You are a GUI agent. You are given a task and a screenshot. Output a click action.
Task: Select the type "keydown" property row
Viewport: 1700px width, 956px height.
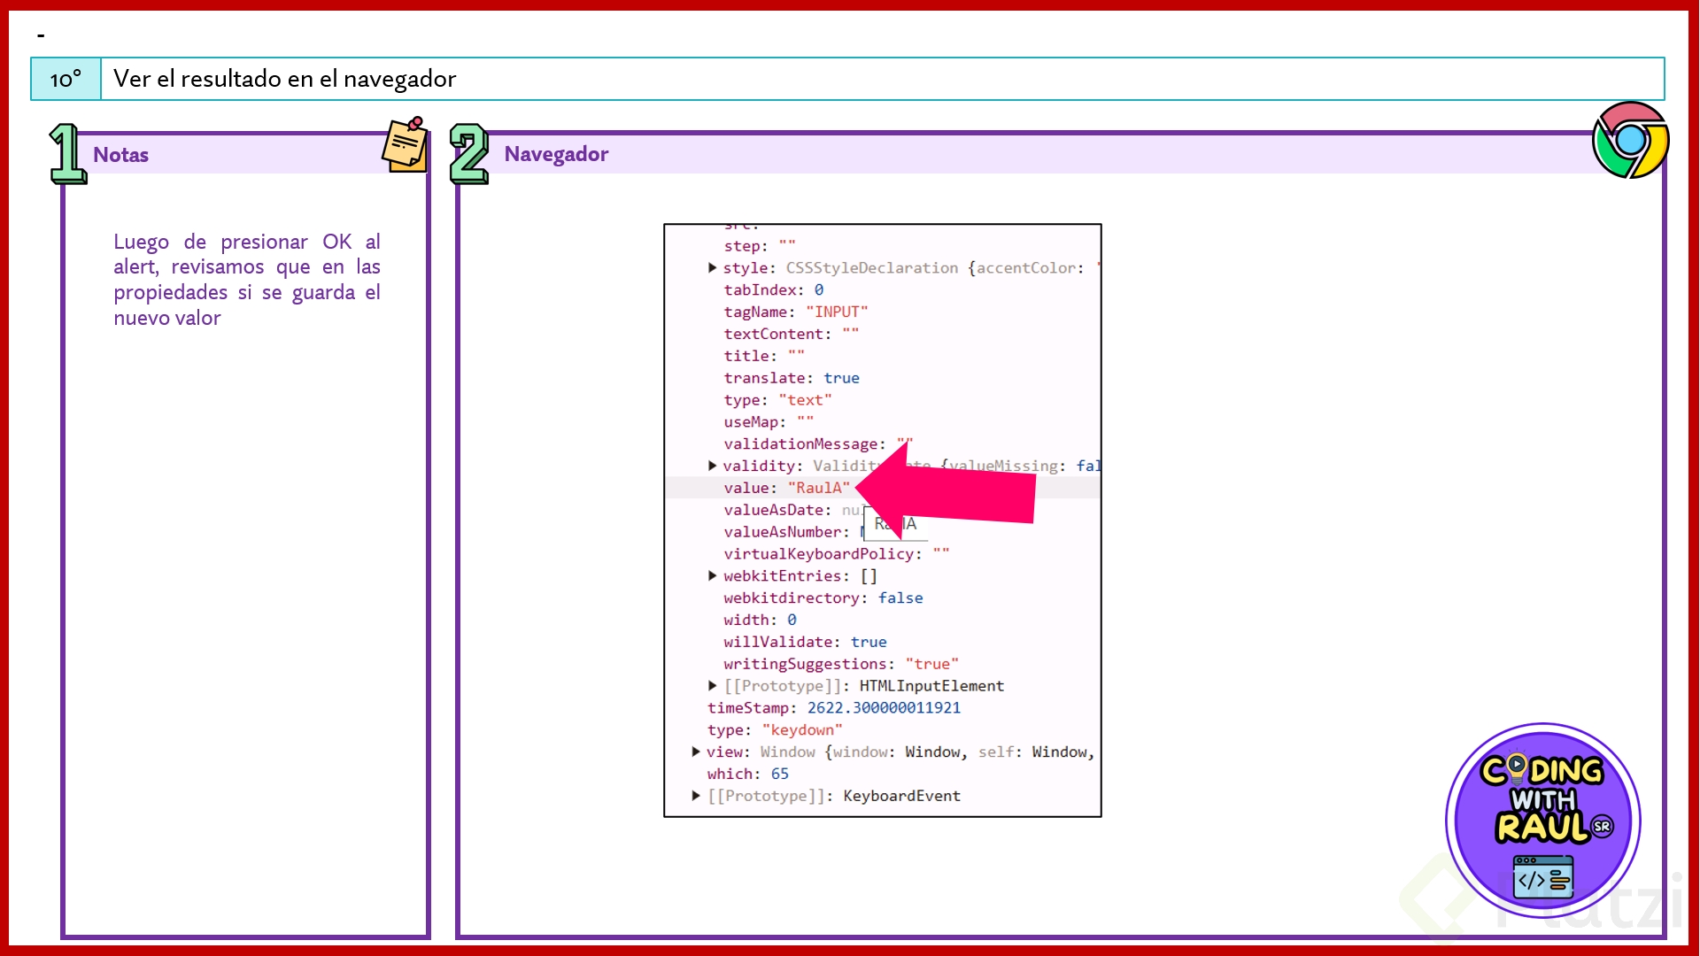click(x=774, y=729)
